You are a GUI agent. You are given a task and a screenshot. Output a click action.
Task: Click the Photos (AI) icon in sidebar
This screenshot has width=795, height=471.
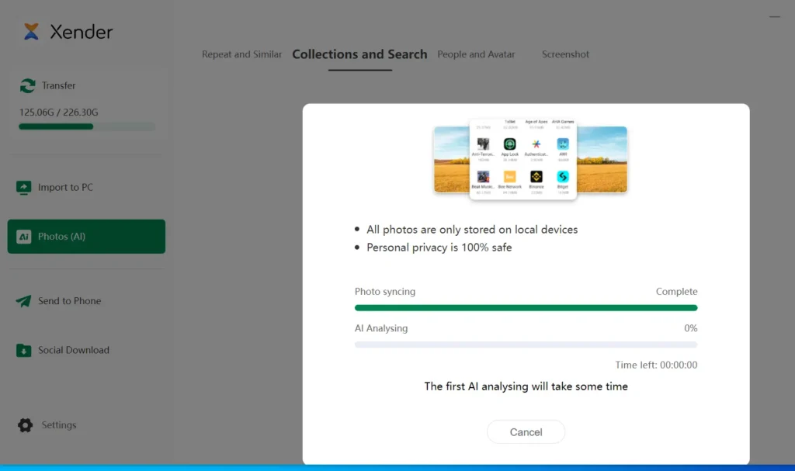point(24,236)
